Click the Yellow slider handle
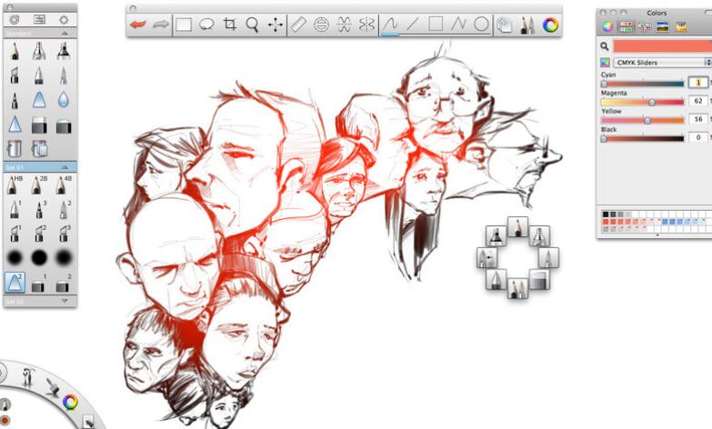 click(647, 120)
